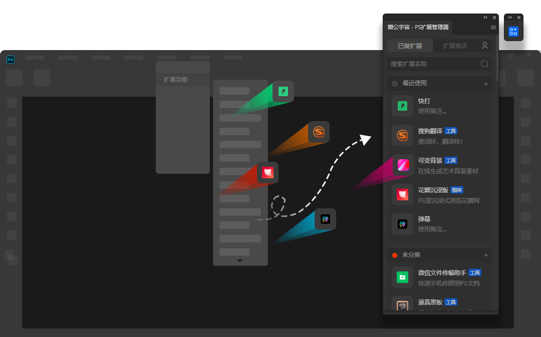This screenshot has height=337, width=541.
Task: Select the 已装扩展 tab
Action: click(409, 45)
